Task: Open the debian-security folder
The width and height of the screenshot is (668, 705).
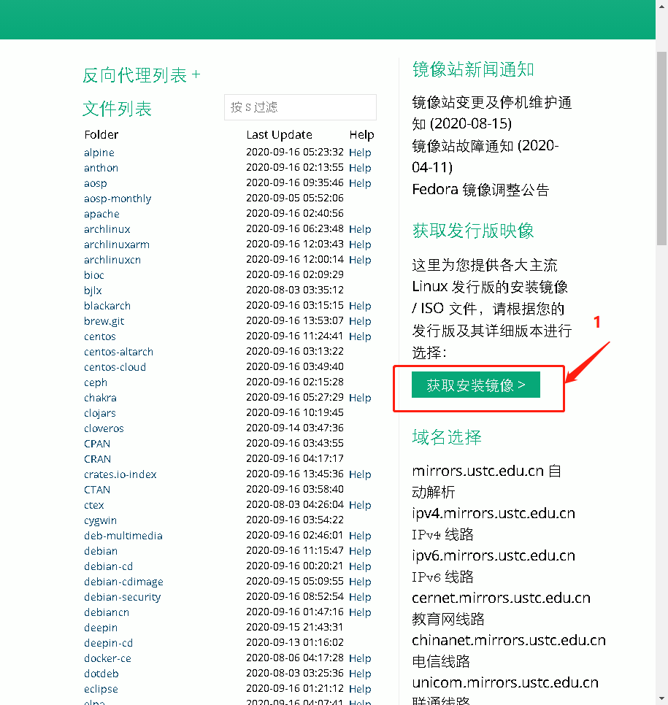Action: [122, 597]
